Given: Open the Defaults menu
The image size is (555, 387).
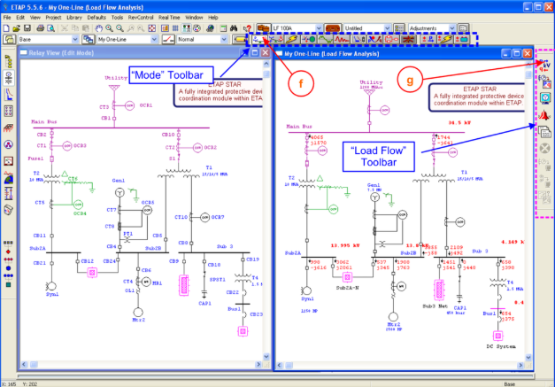Looking at the screenshot, I should click(x=96, y=18).
